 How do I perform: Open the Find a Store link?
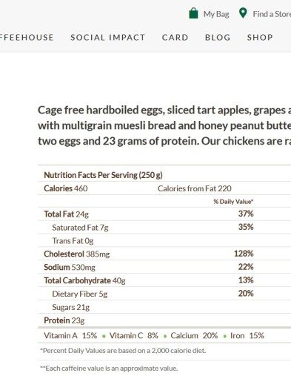coord(272,14)
